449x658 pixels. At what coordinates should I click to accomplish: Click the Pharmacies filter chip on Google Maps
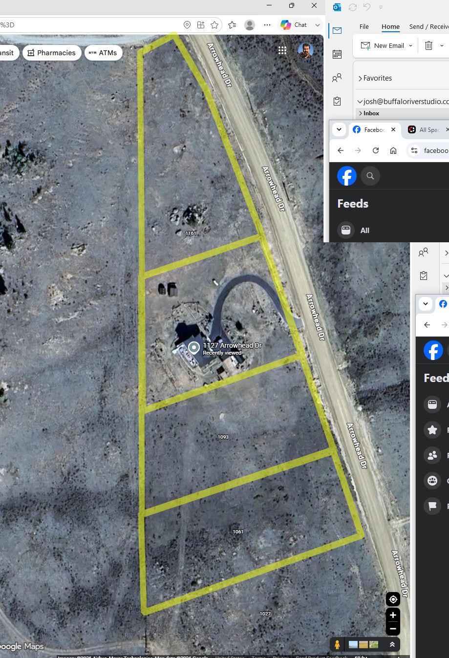(x=52, y=53)
